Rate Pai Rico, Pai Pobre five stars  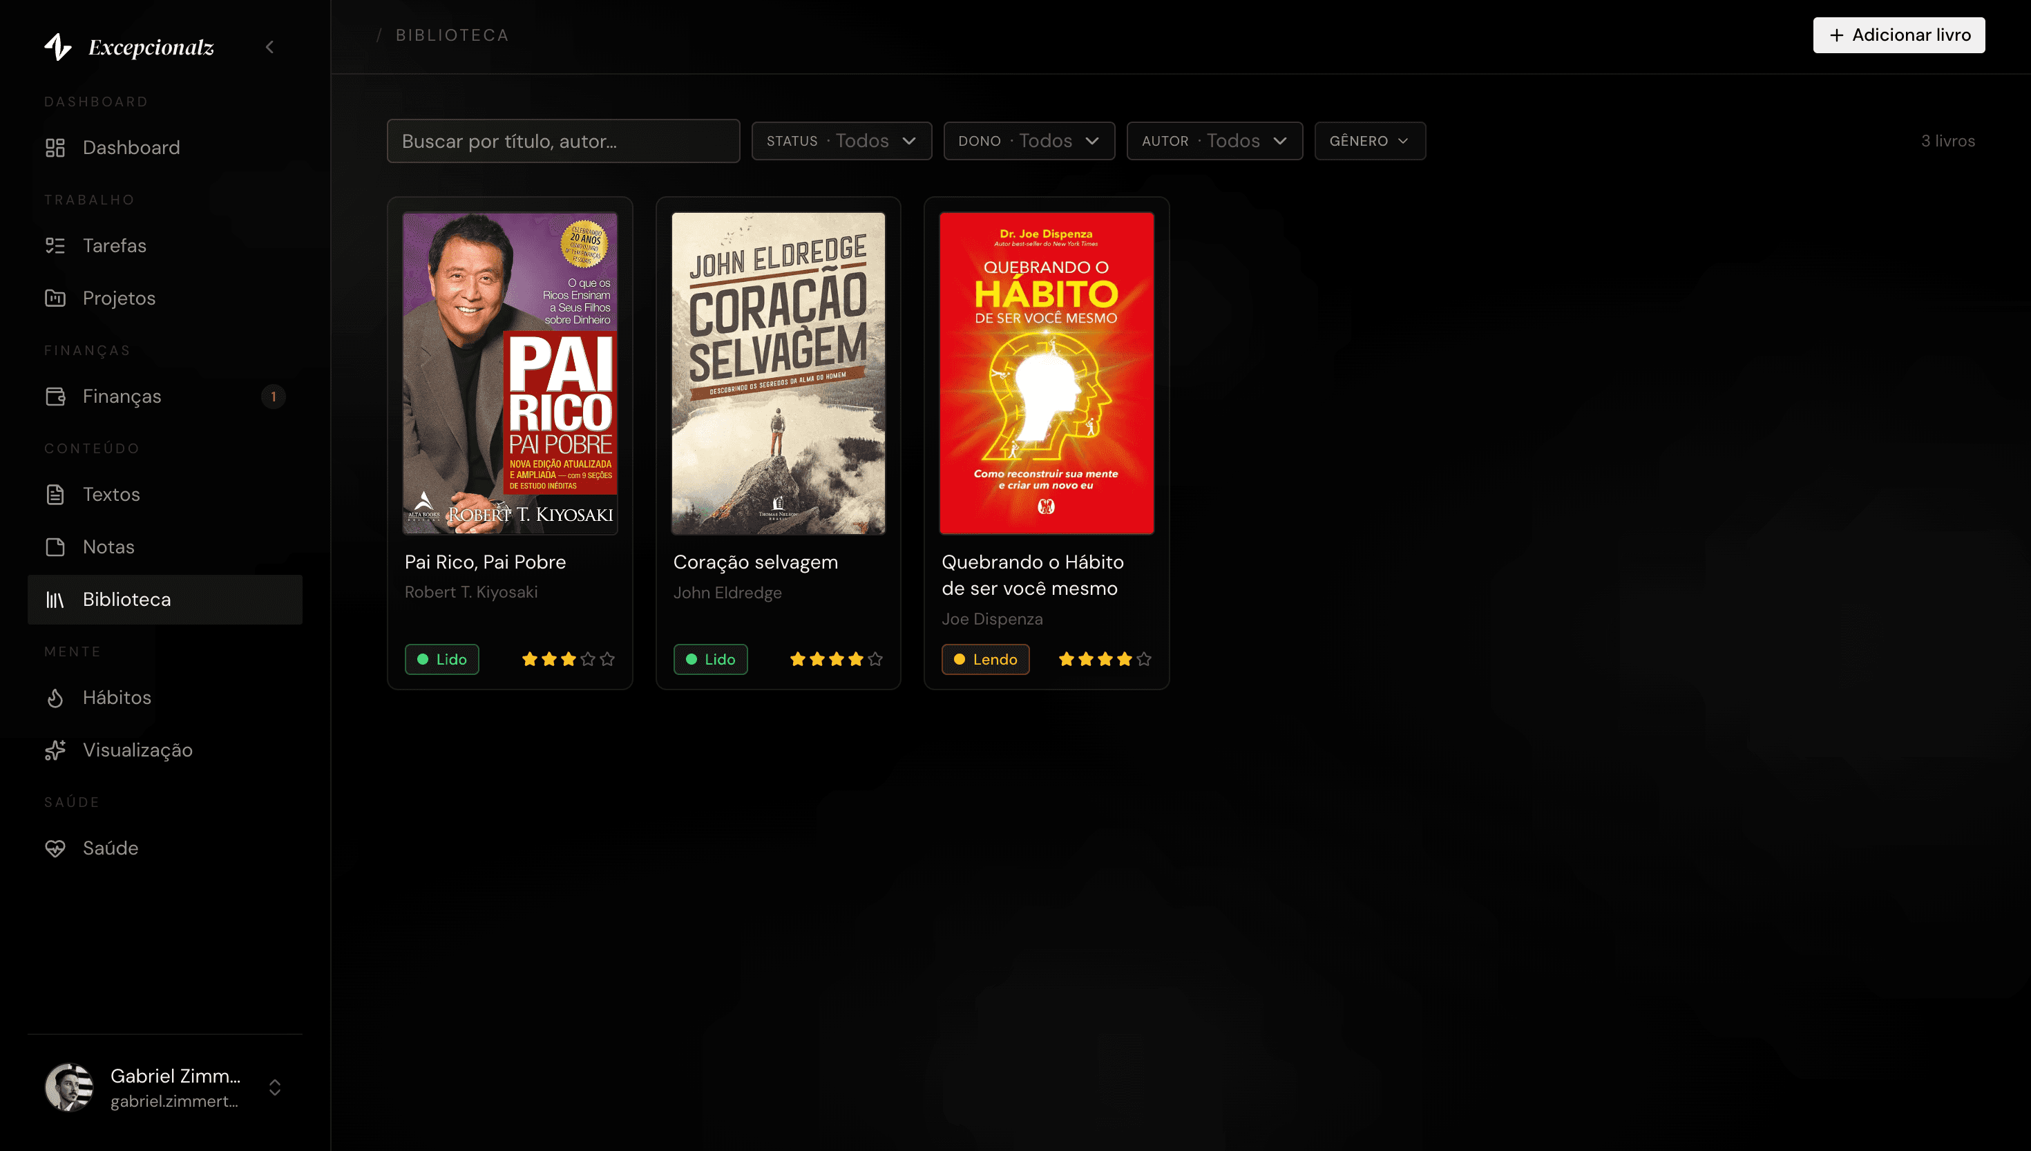607,658
